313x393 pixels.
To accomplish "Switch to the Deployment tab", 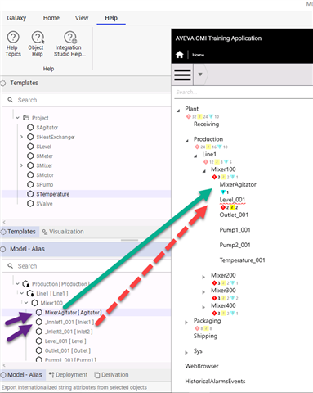I will click(69, 375).
